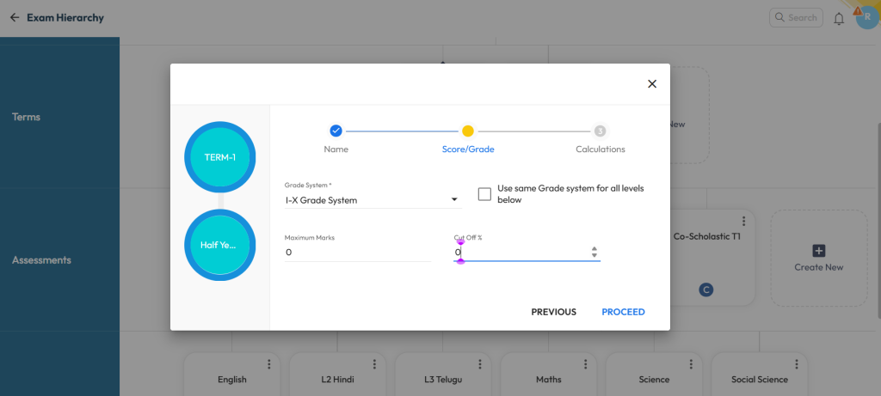Viewport: 881px width, 396px height.
Task: Expand the Grade System dropdown
Action: [454, 200]
